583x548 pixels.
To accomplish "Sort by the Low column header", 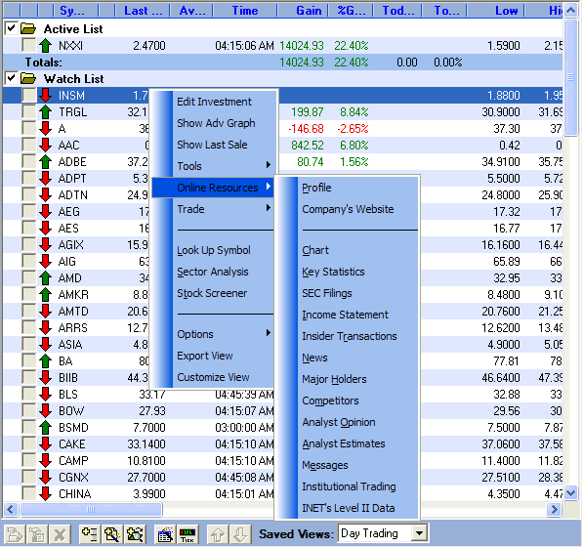I will click(496, 11).
